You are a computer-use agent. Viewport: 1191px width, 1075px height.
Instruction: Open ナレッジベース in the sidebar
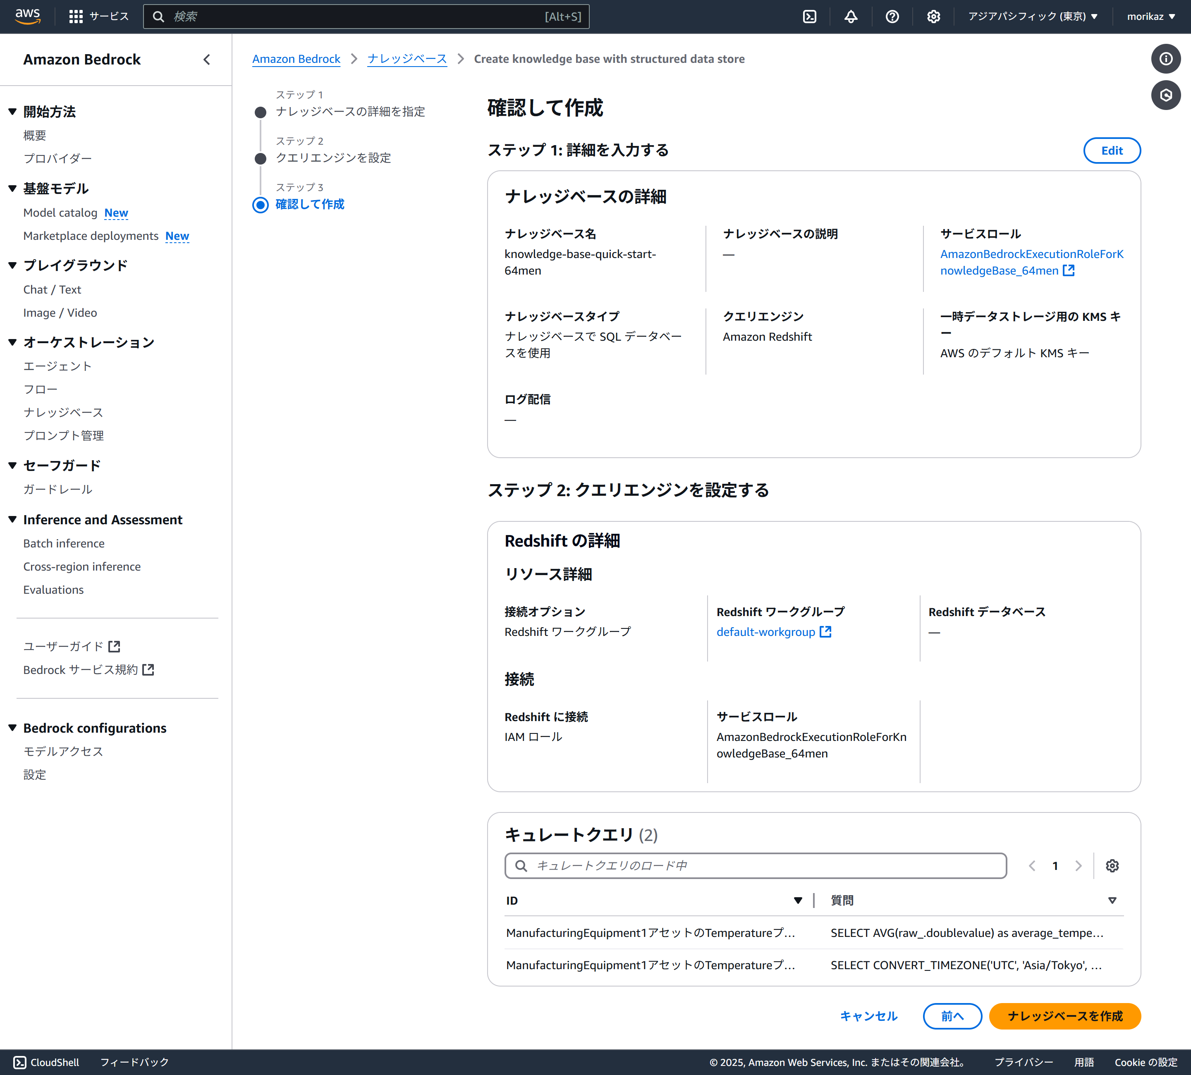click(63, 412)
